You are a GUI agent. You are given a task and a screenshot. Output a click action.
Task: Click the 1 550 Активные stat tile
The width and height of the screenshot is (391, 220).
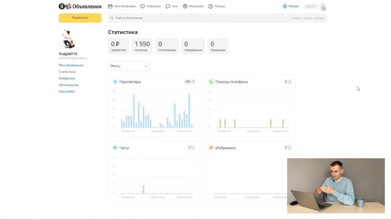click(x=142, y=46)
